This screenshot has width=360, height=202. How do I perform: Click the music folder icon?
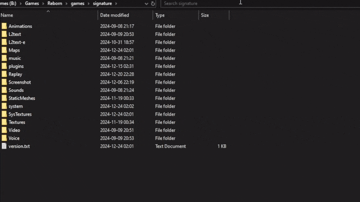pyautogui.click(x=4, y=58)
